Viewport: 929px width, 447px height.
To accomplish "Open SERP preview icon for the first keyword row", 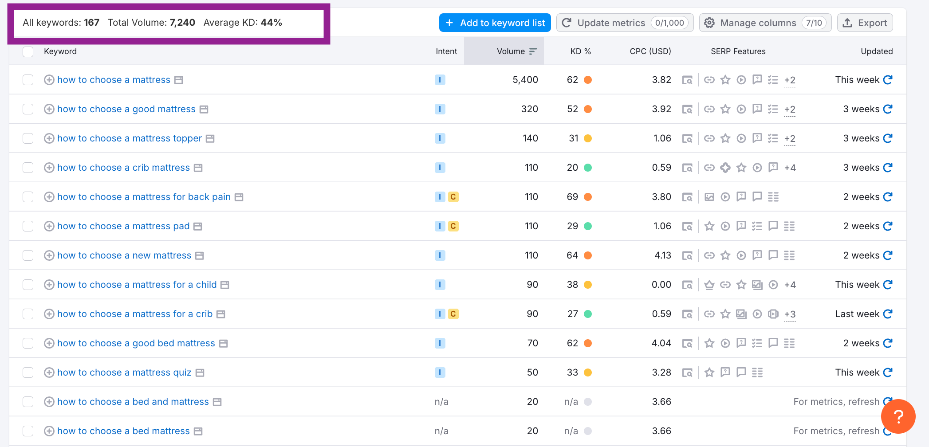I will click(x=688, y=80).
